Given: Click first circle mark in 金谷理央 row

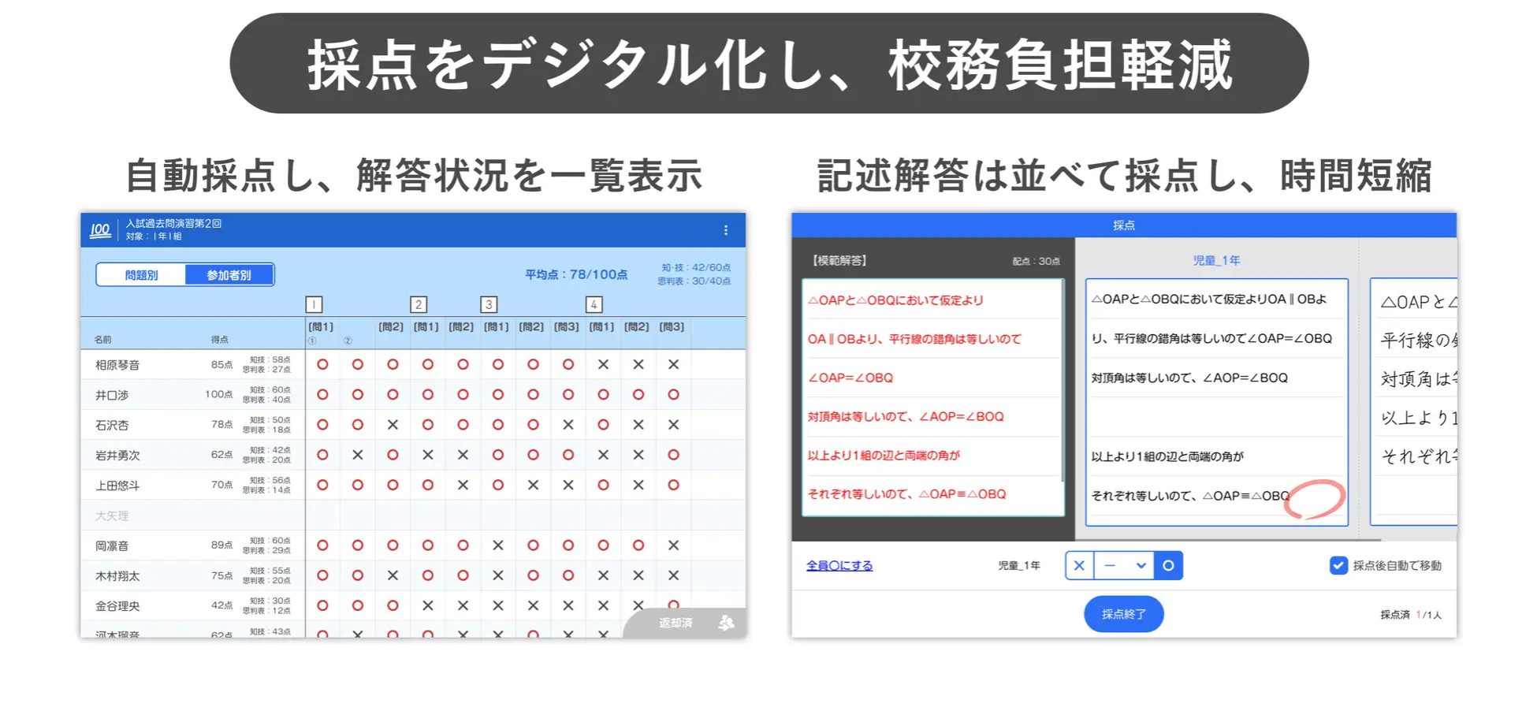Looking at the screenshot, I should 322,606.
